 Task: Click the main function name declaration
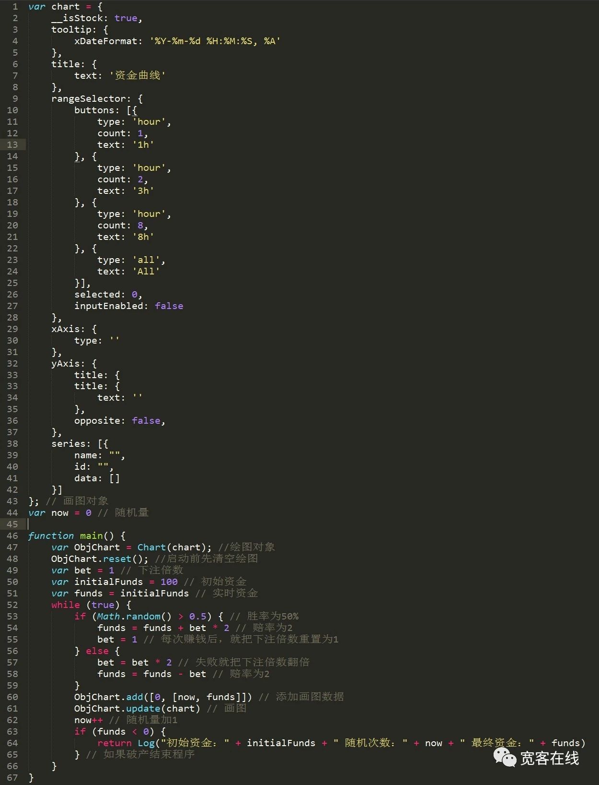(x=91, y=535)
